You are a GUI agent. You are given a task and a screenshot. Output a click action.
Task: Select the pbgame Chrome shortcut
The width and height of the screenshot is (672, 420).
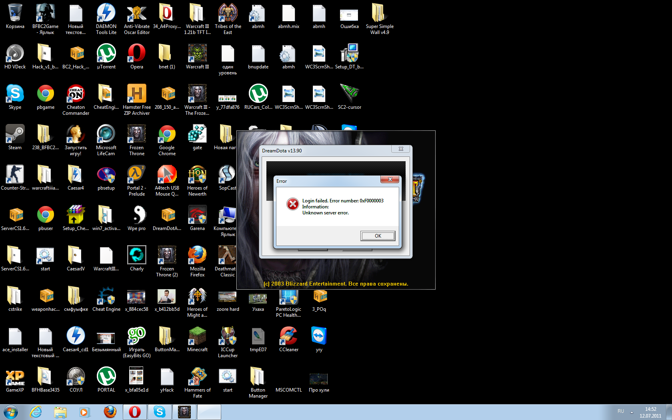click(46, 97)
